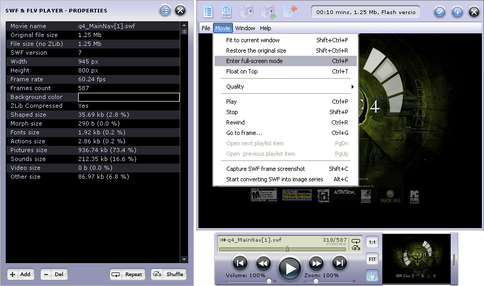Viewport: 484px width, 286px height.
Task: Toggle the hand pointer mode button
Action: (x=372, y=276)
